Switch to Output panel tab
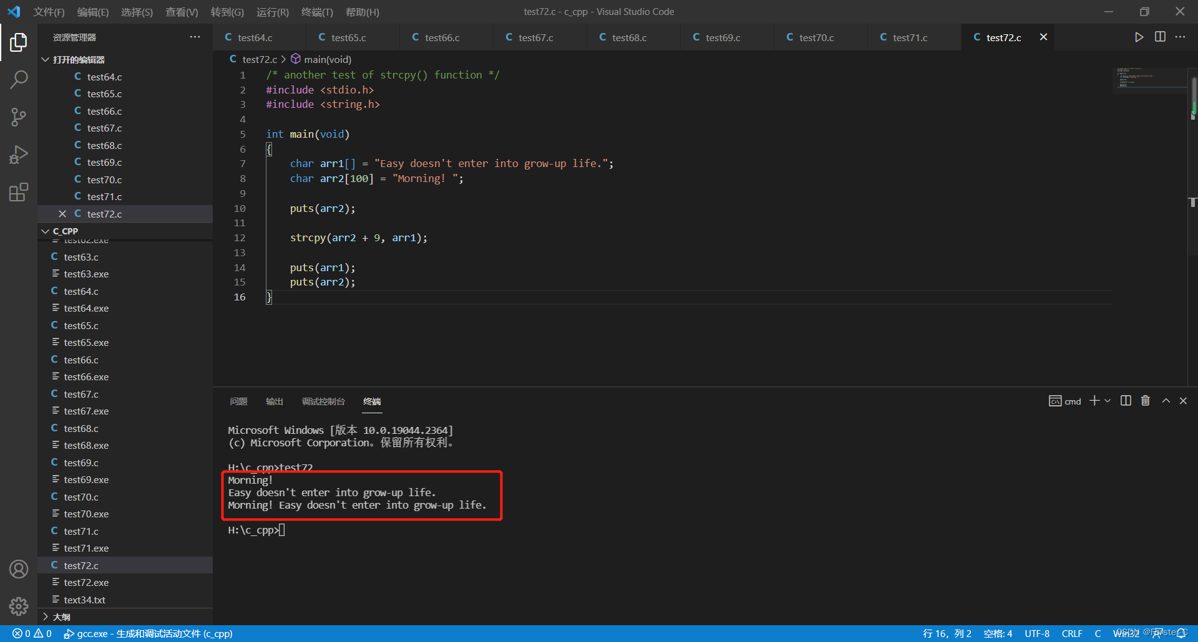 pos(275,401)
